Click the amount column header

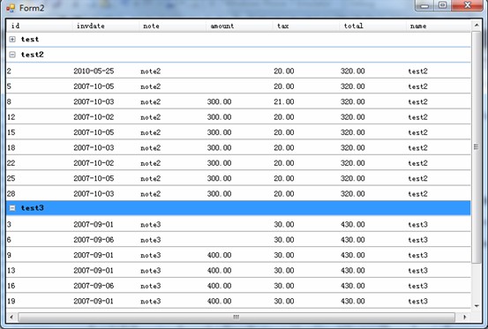(239, 26)
